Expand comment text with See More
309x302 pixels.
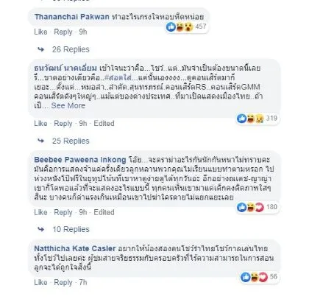coord(68,105)
